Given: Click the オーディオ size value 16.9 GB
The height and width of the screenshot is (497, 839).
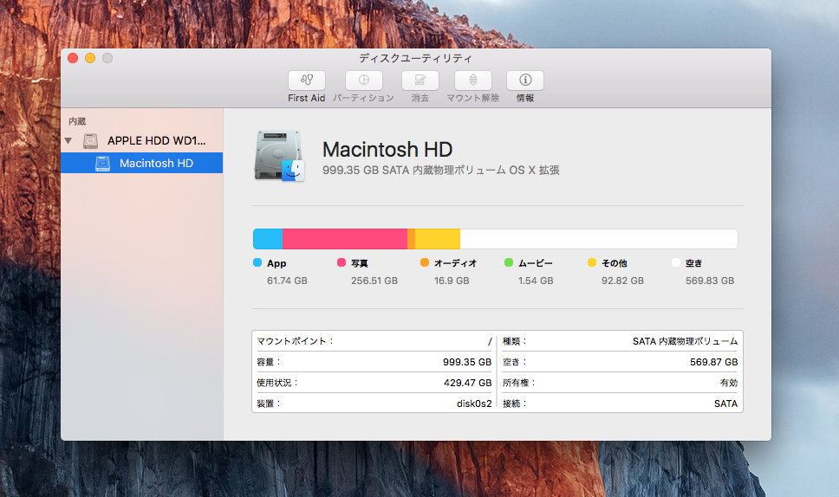Looking at the screenshot, I should [452, 281].
